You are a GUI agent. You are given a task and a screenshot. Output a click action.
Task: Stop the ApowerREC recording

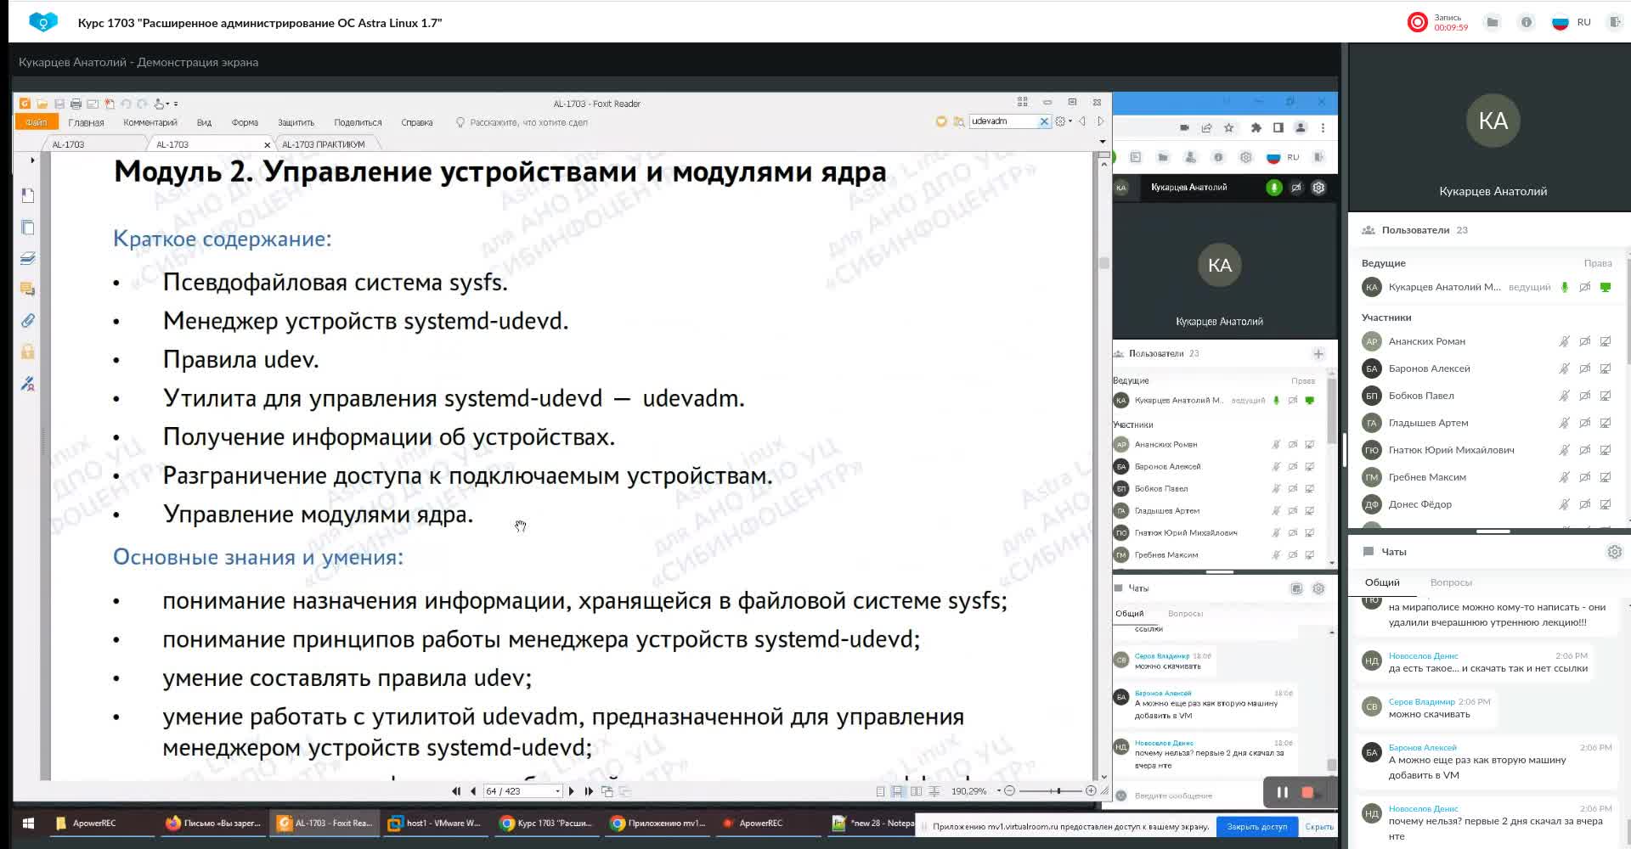coord(1308,792)
